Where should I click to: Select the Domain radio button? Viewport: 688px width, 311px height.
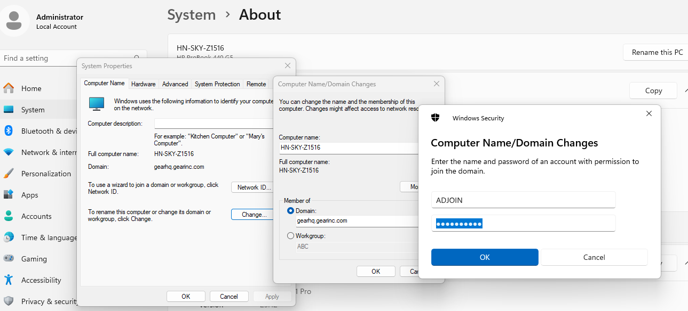[x=290, y=211]
